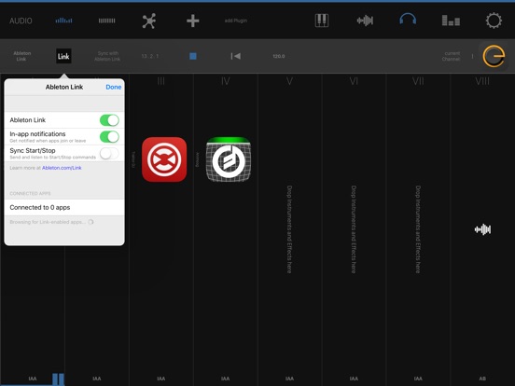
Task: Click the drop zone text in channel VII
Action: coord(418,229)
